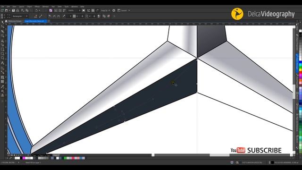
Task: Pick the green swatch in document palette
Action: 65,158
